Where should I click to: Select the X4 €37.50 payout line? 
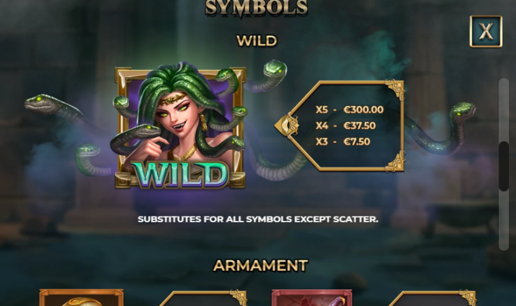pyautogui.click(x=346, y=126)
